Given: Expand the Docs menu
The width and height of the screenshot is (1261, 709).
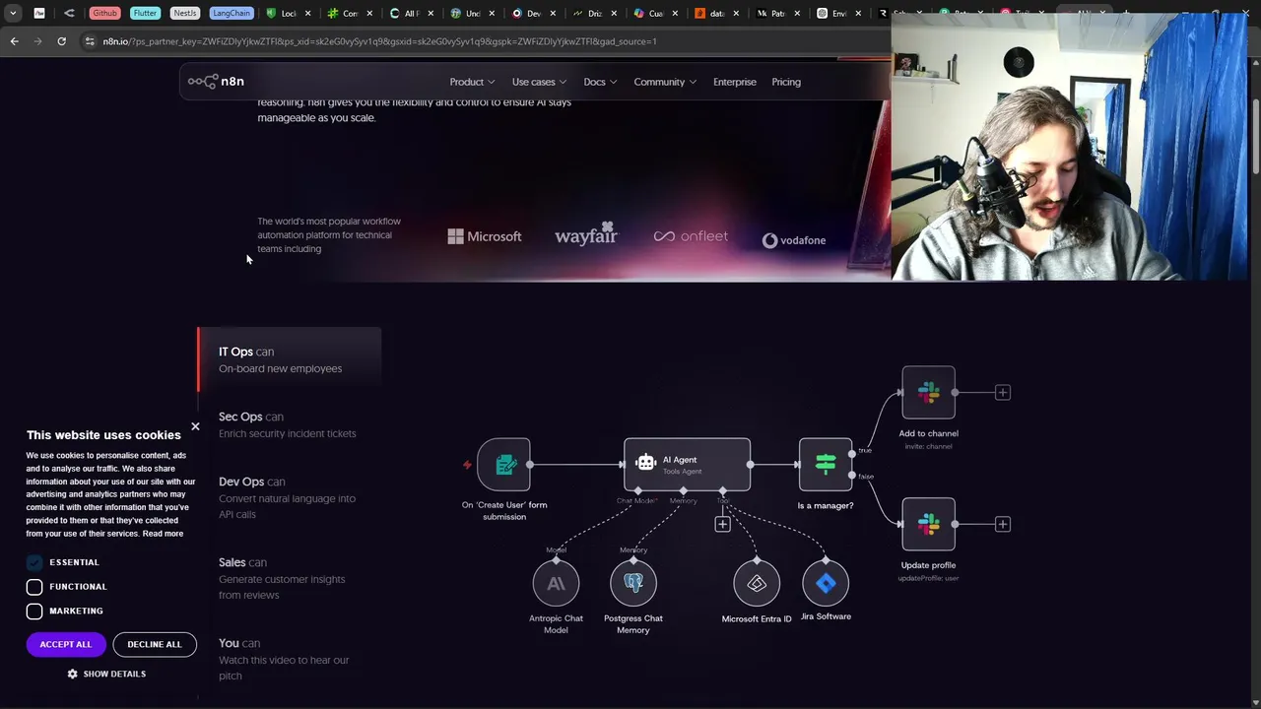Looking at the screenshot, I should (600, 82).
